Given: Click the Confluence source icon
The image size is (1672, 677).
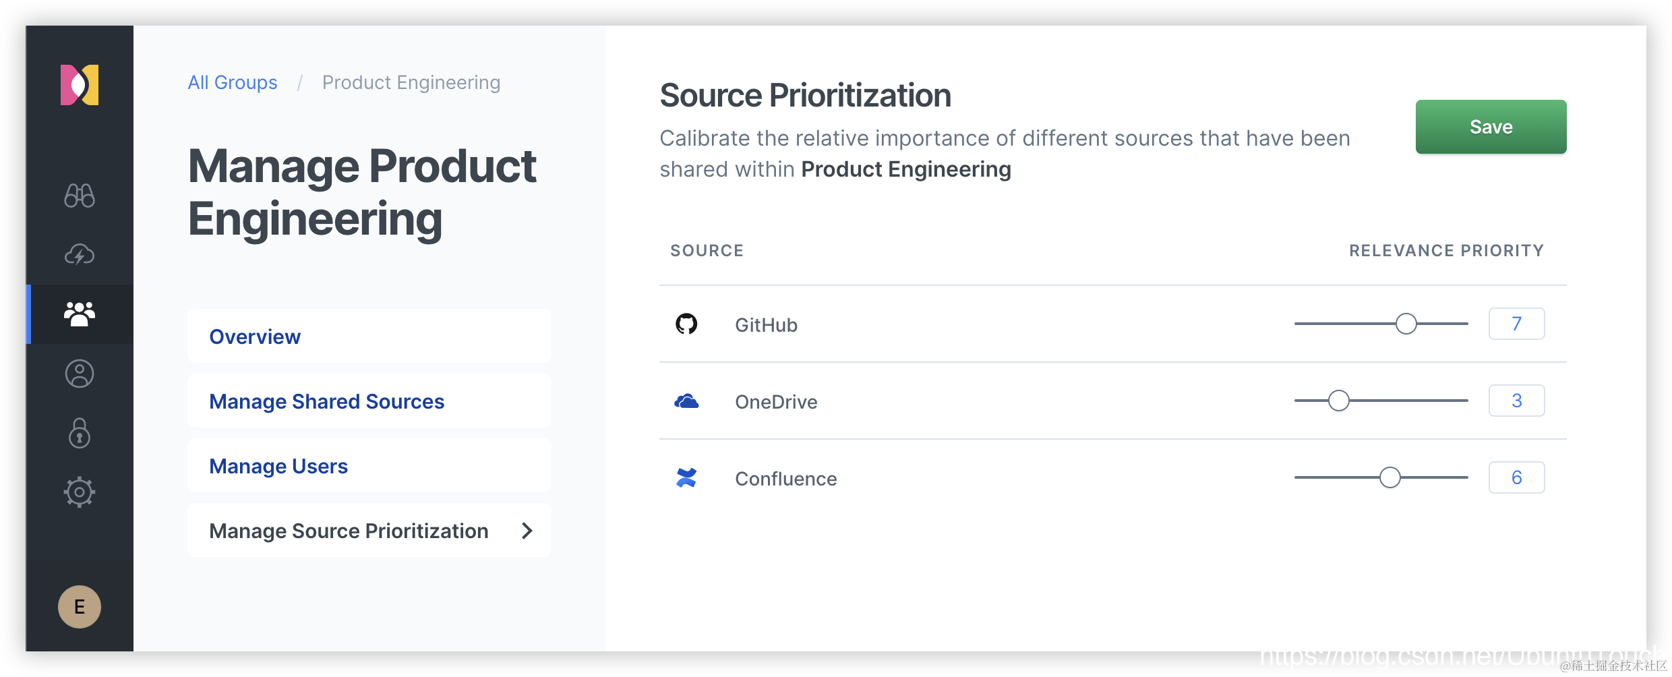Looking at the screenshot, I should (686, 478).
